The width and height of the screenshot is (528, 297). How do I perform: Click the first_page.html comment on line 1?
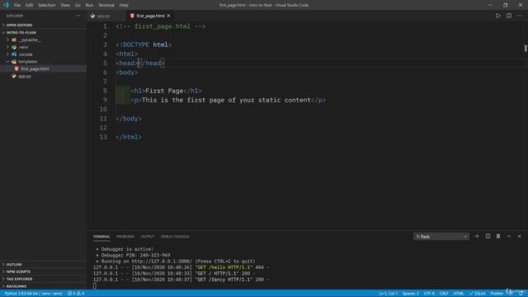click(x=161, y=26)
